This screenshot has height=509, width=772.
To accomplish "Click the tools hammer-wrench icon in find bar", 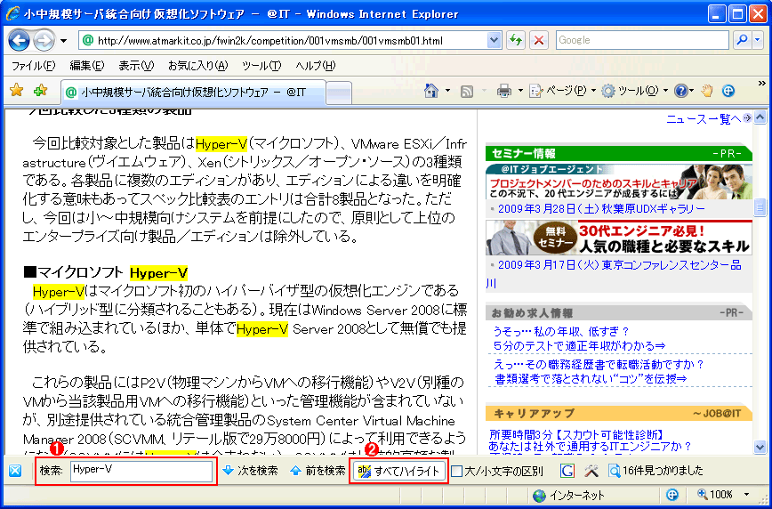I will click(591, 471).
